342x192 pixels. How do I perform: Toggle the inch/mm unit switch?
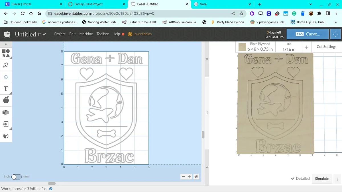click(16, 177)
